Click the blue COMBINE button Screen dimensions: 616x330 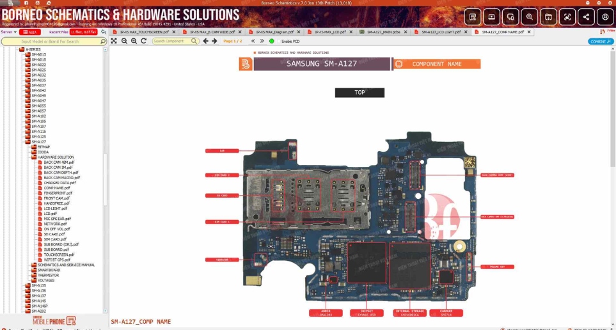[601, 41]
